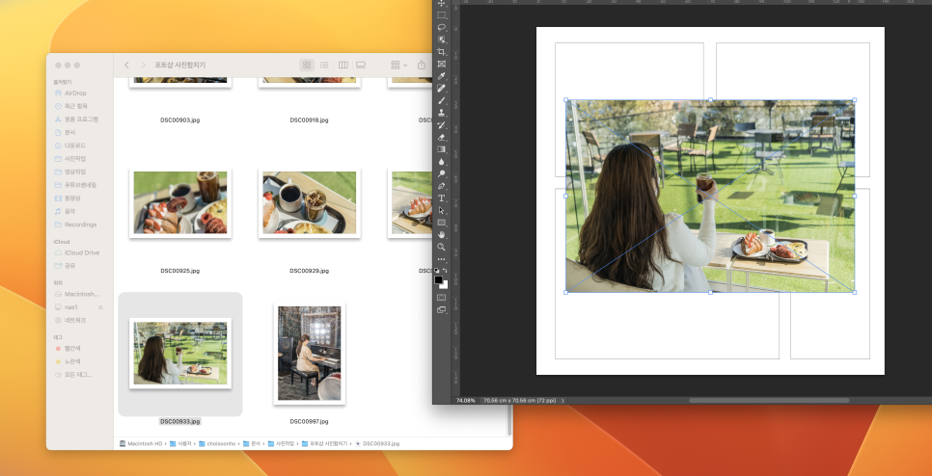The height and width of the screenshot is (476, 932).
Task: Select the Blur tool
Action: [442, 162]
